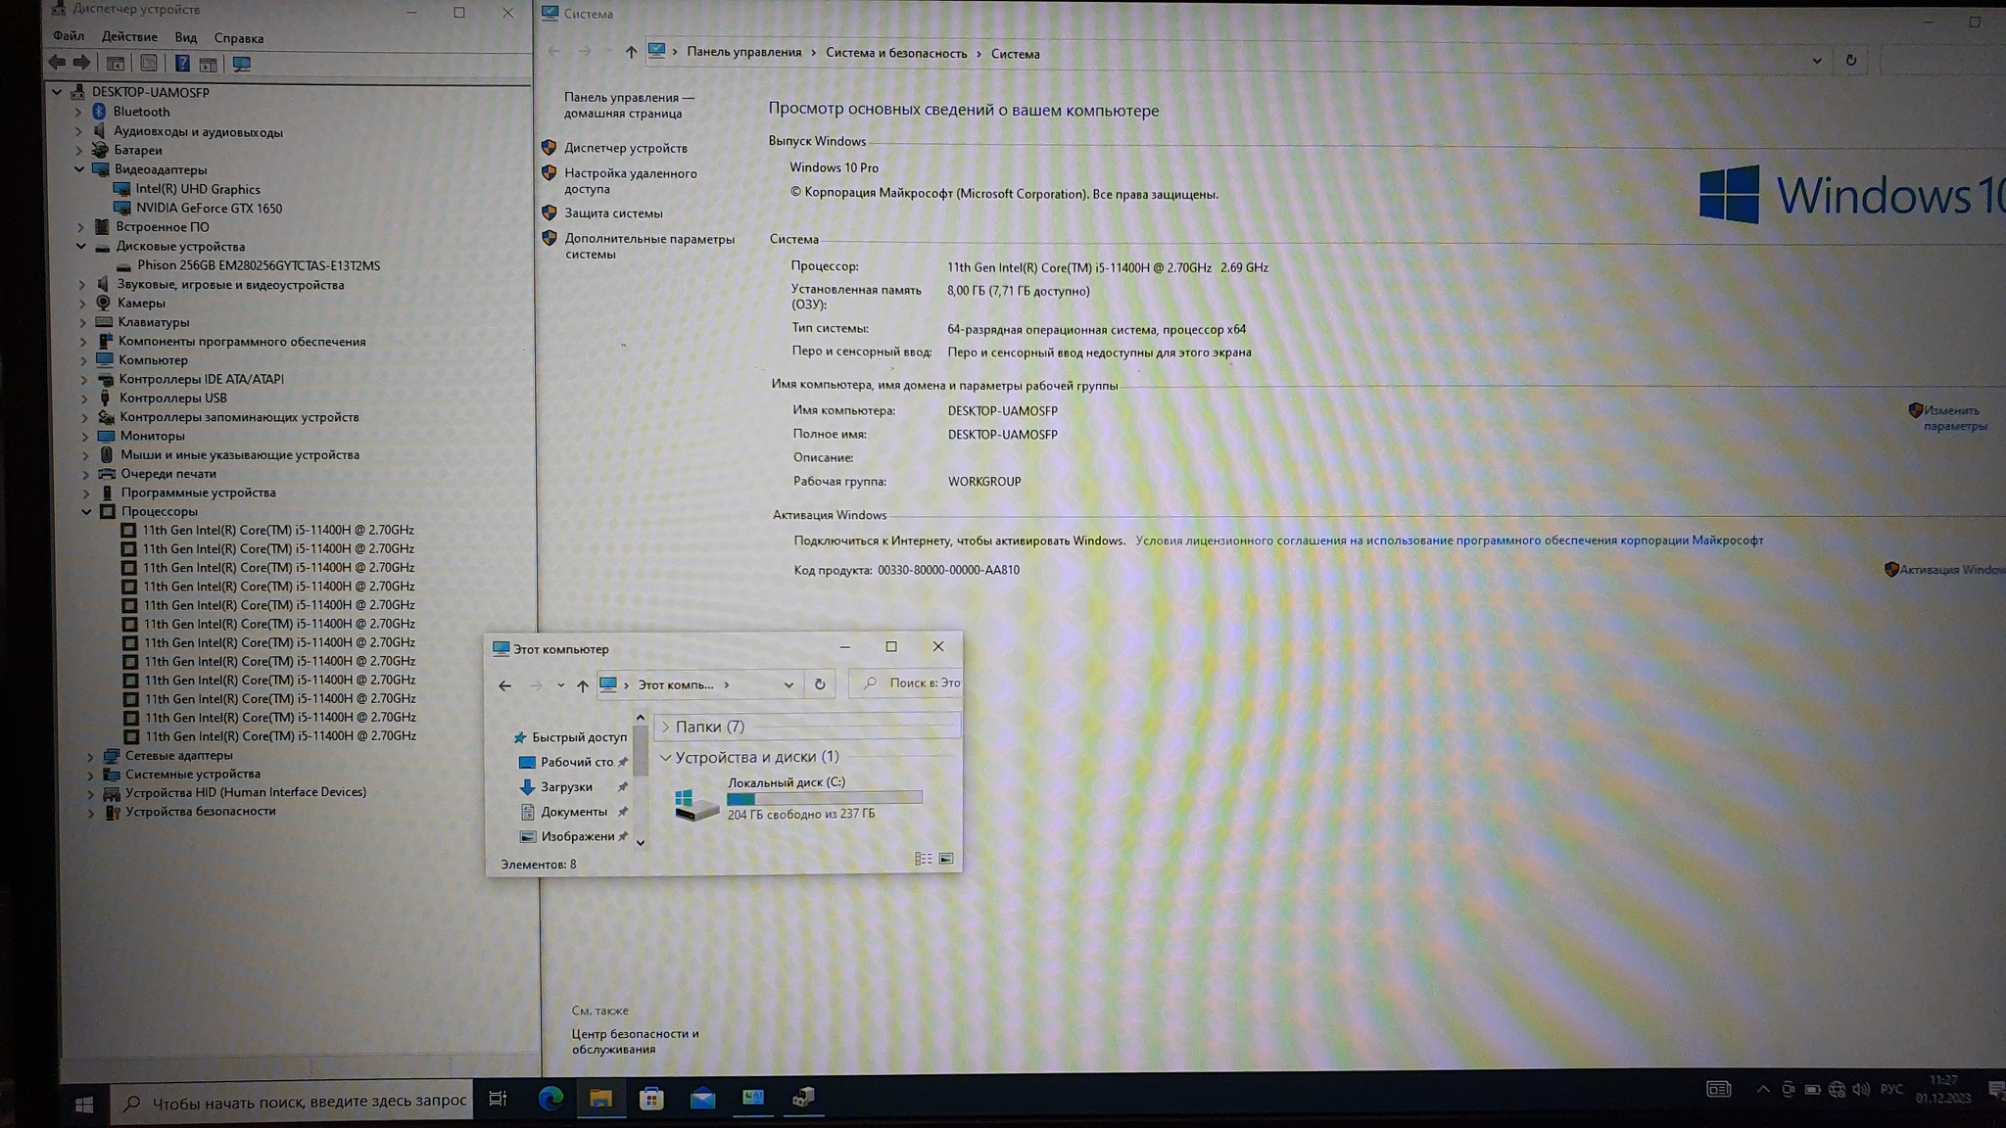This screenshot has height=1128, width=2006.
Task: Select NVIDIA GeForce GTX 1650 device
Action: pos(209,209)
